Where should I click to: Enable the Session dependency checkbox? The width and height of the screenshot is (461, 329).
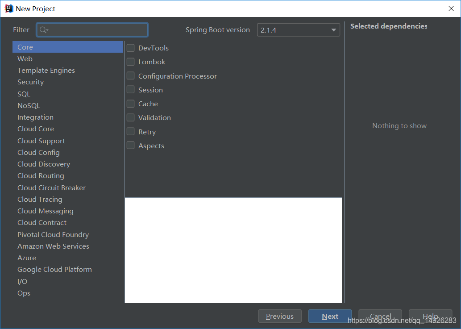point(131,89)
